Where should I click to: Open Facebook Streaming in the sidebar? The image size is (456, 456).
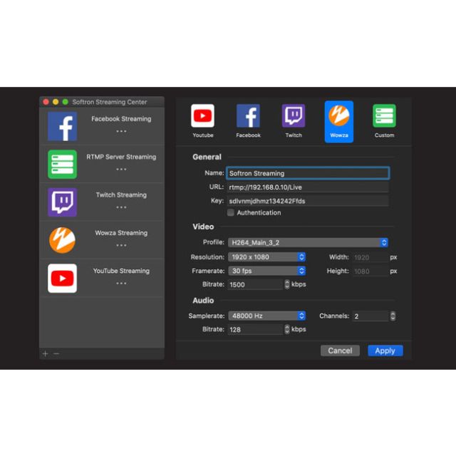pos(102,125)
